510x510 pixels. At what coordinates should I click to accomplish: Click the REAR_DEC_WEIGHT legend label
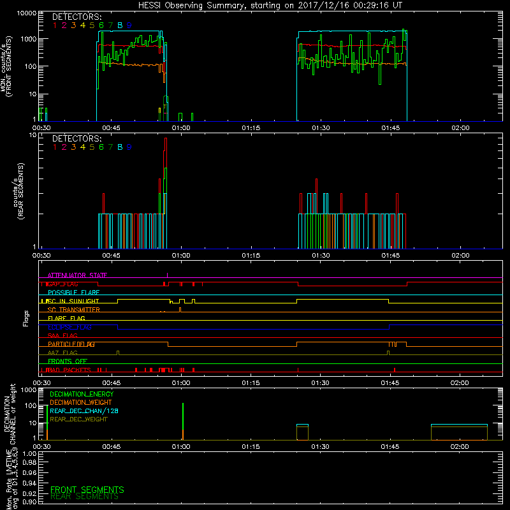tap(78, 419)
